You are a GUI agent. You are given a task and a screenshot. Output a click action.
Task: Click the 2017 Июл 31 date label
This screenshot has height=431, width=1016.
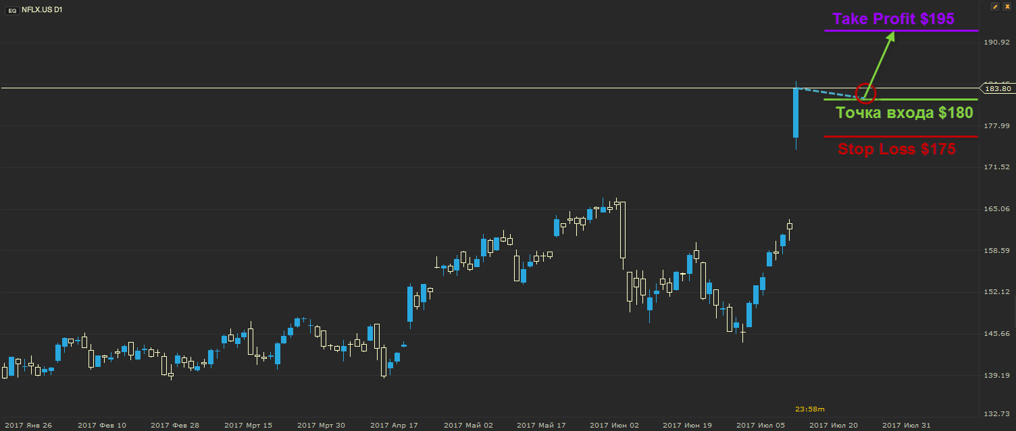point(907,426)
